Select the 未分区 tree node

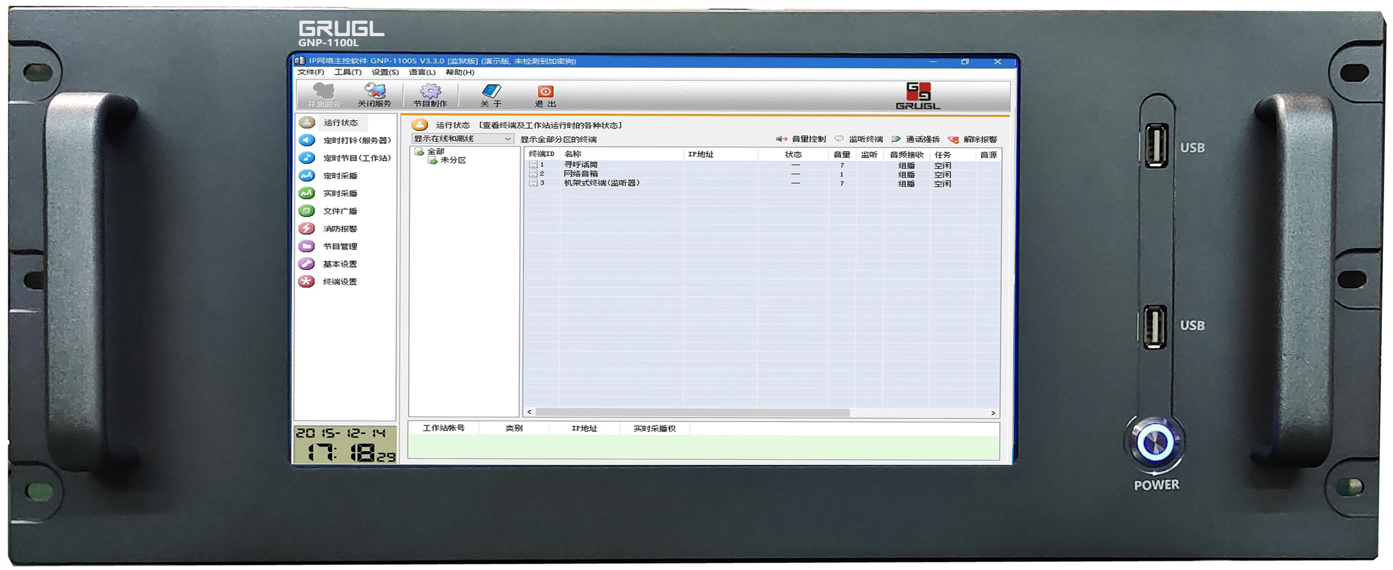453,160
